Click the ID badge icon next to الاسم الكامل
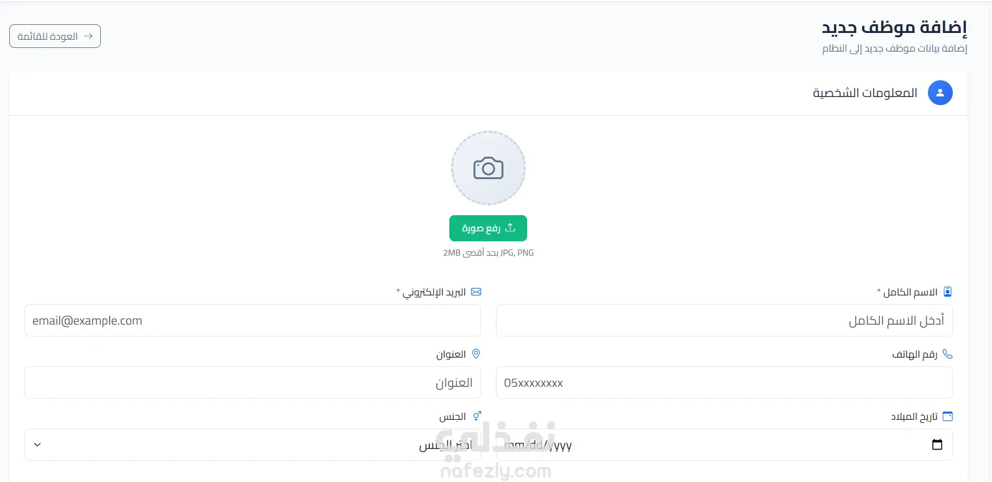 948,292
